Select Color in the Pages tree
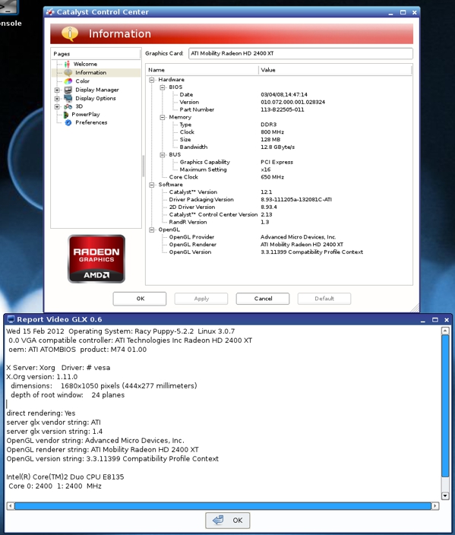The height and width of the screenshot is (535, 455). [x=82, y=81]
